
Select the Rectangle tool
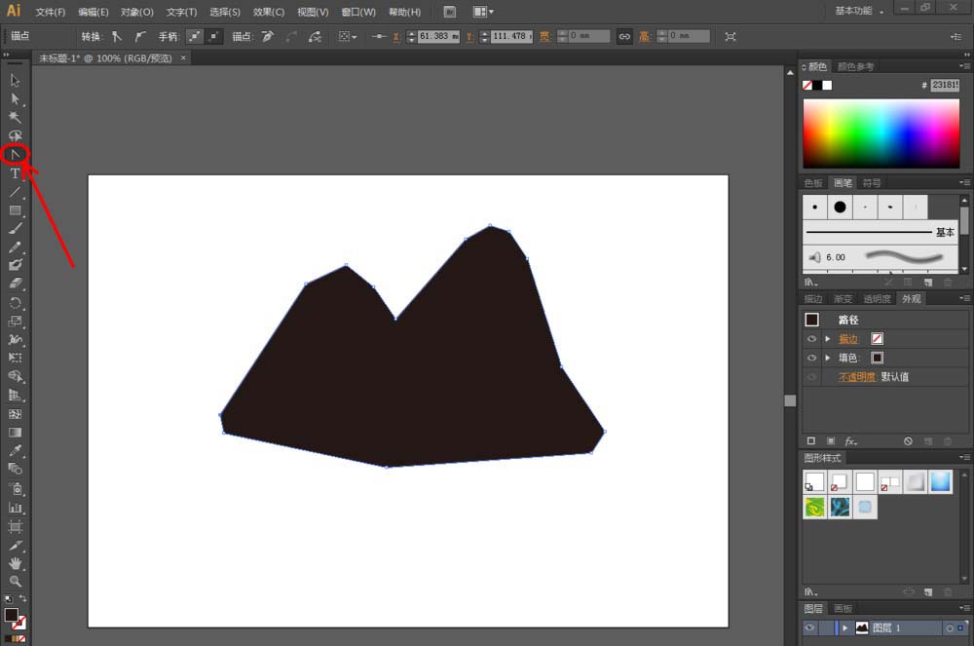coord(16,210)
